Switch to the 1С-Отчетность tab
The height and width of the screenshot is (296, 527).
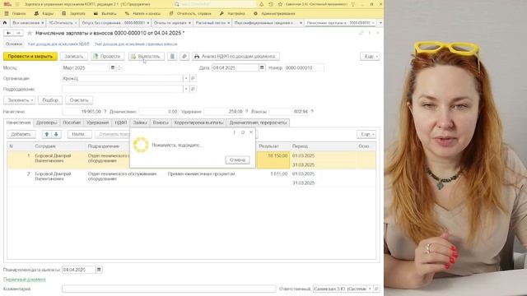[61, 23]
